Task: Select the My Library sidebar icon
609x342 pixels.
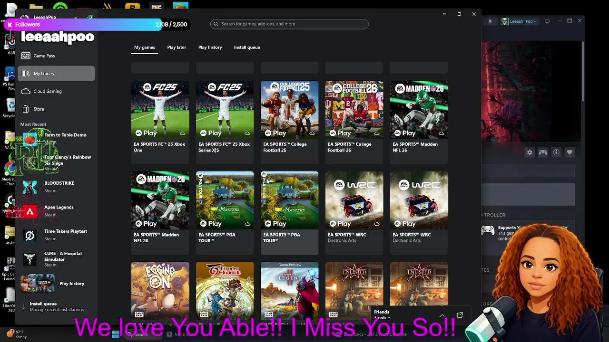Action: coord(26,74)
